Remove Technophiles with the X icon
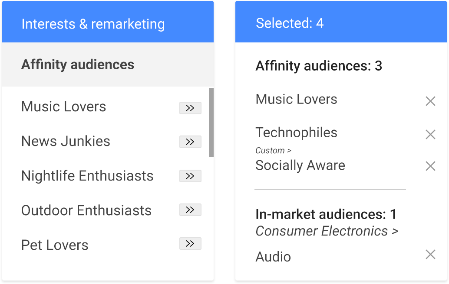Screen dimensions: 449x284 pyautogui.click(x=430, y=134)
